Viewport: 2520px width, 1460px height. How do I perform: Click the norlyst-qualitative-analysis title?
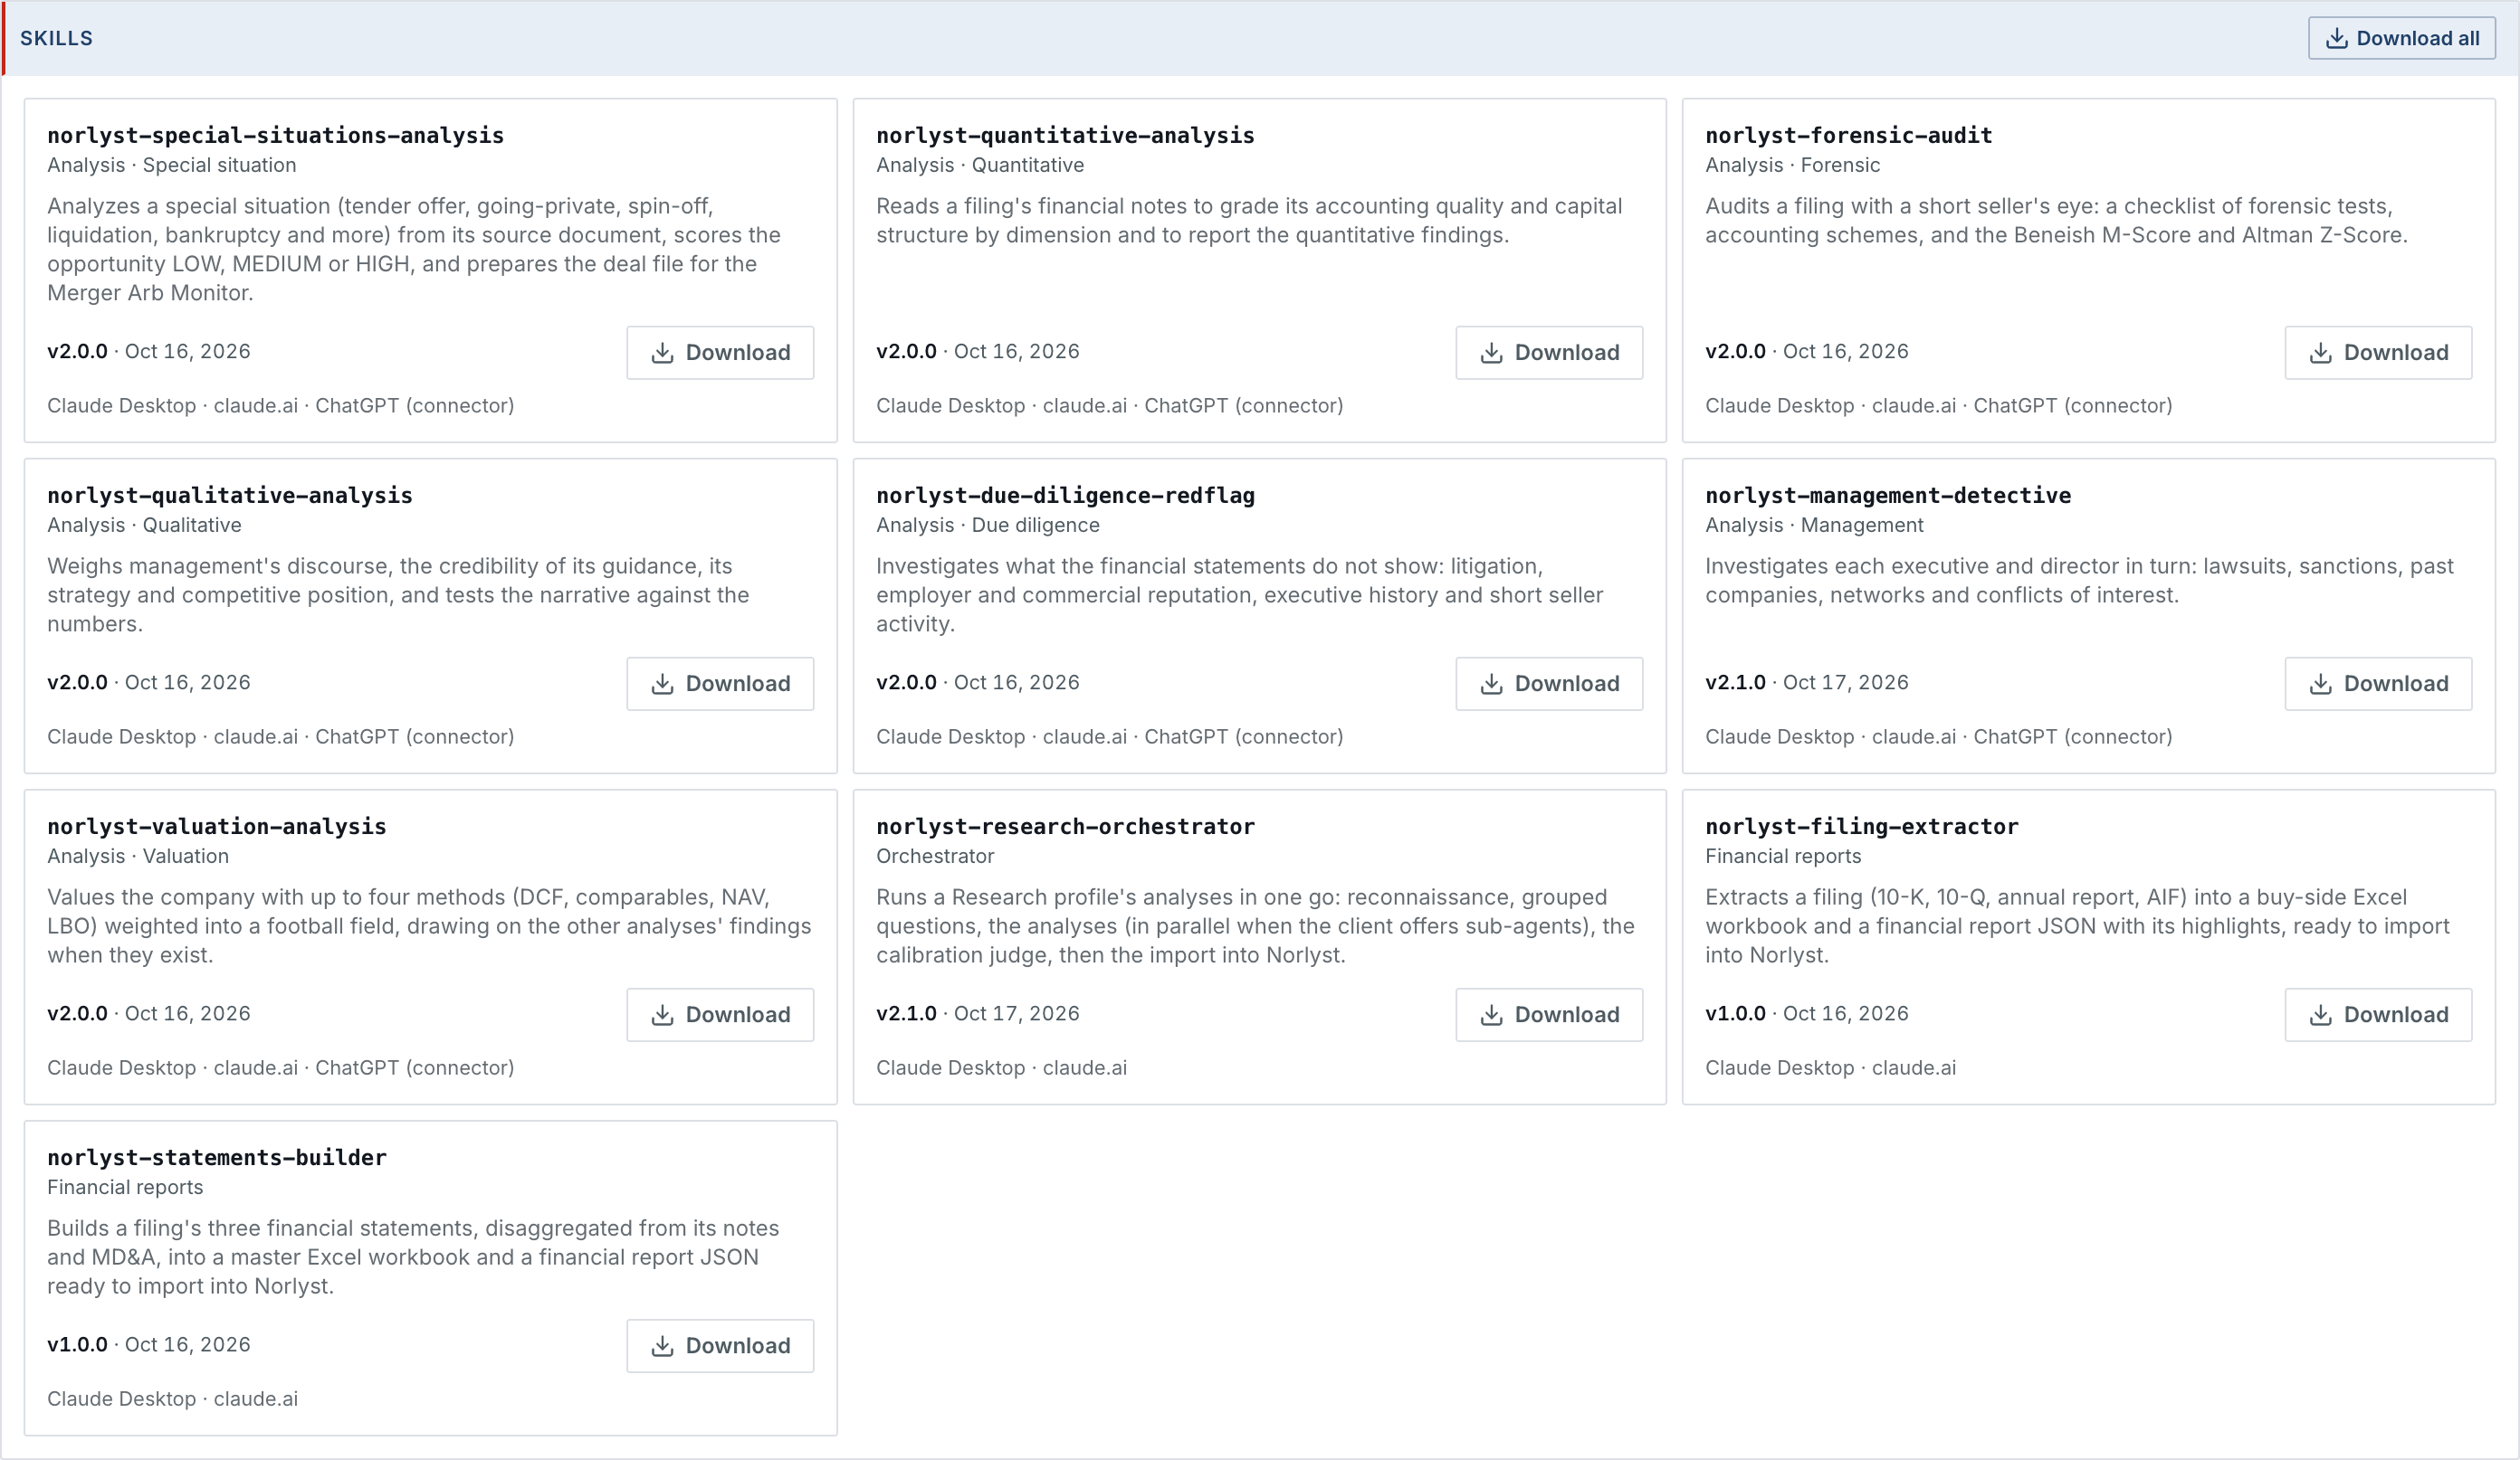point(230,496)
